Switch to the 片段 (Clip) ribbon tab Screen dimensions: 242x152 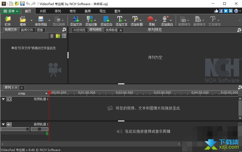coord(43,11)
